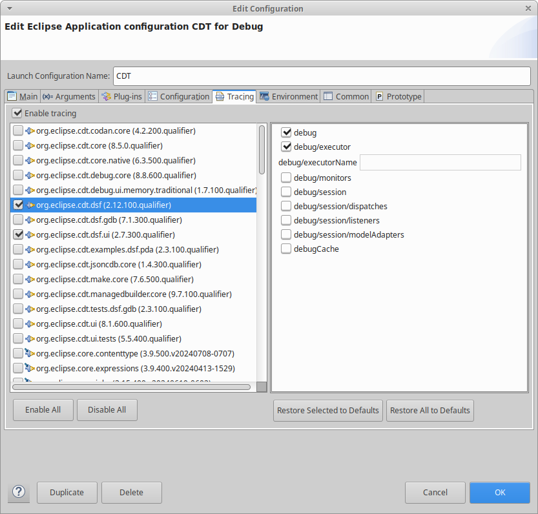Click the icon beside org.eclipse.core.contenttype

(x=30, y=353)
